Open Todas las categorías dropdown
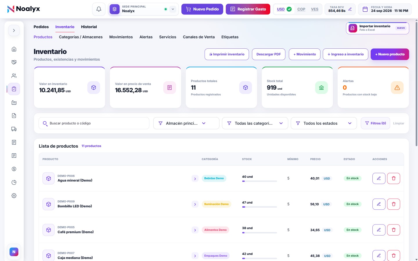This screenshot has height=261, width=418. pos(255,123)
